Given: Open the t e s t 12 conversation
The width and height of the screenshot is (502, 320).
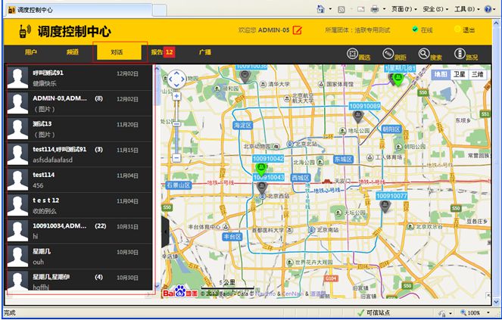Looking at the screenshot, I should pyautogui.click(x=79, y=206).
